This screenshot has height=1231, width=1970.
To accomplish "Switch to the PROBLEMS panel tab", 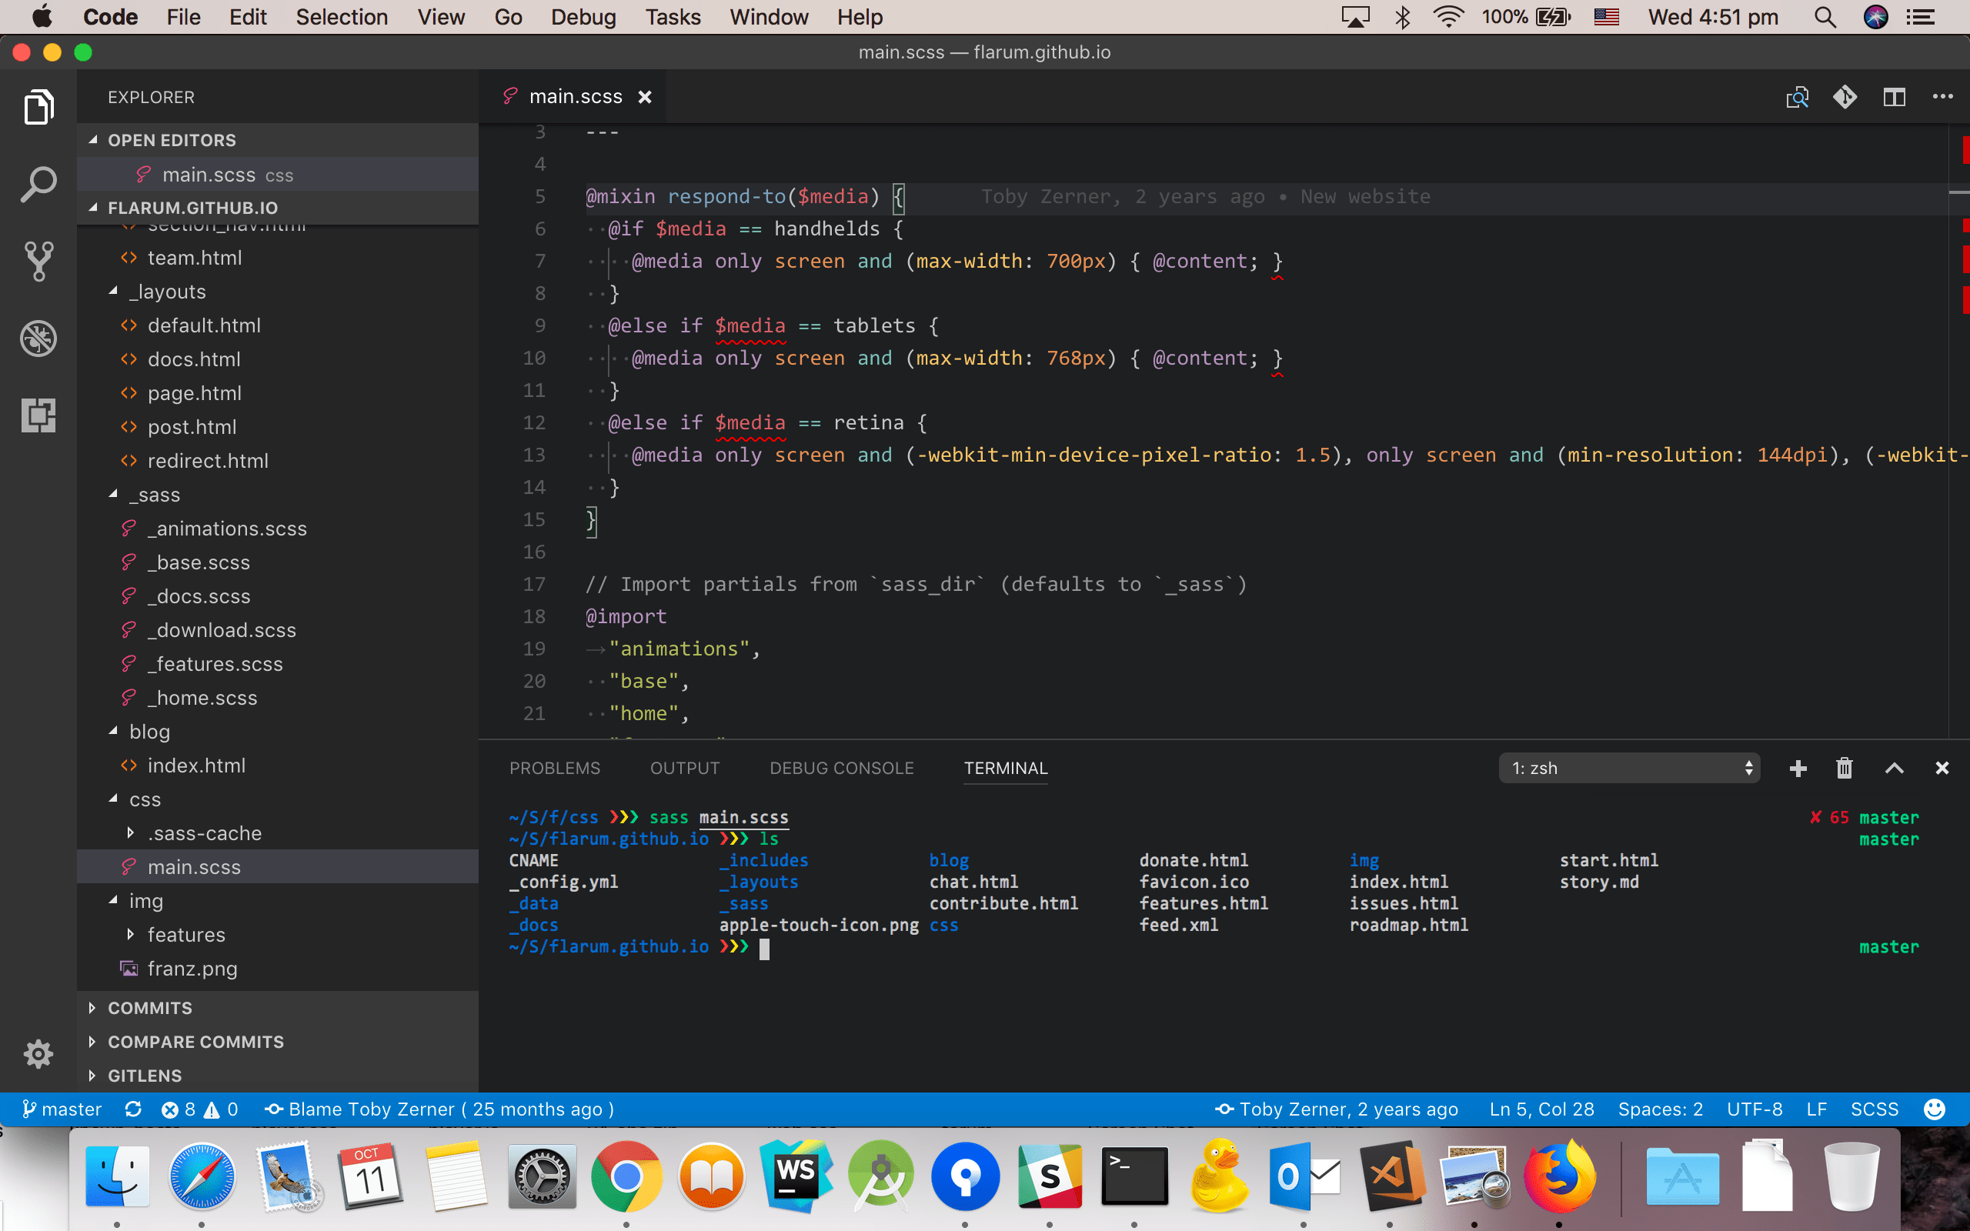I will coord(554,768).
